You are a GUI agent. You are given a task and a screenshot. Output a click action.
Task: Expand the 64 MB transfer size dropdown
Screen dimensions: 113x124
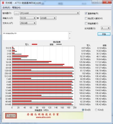[x=48, y=18]
